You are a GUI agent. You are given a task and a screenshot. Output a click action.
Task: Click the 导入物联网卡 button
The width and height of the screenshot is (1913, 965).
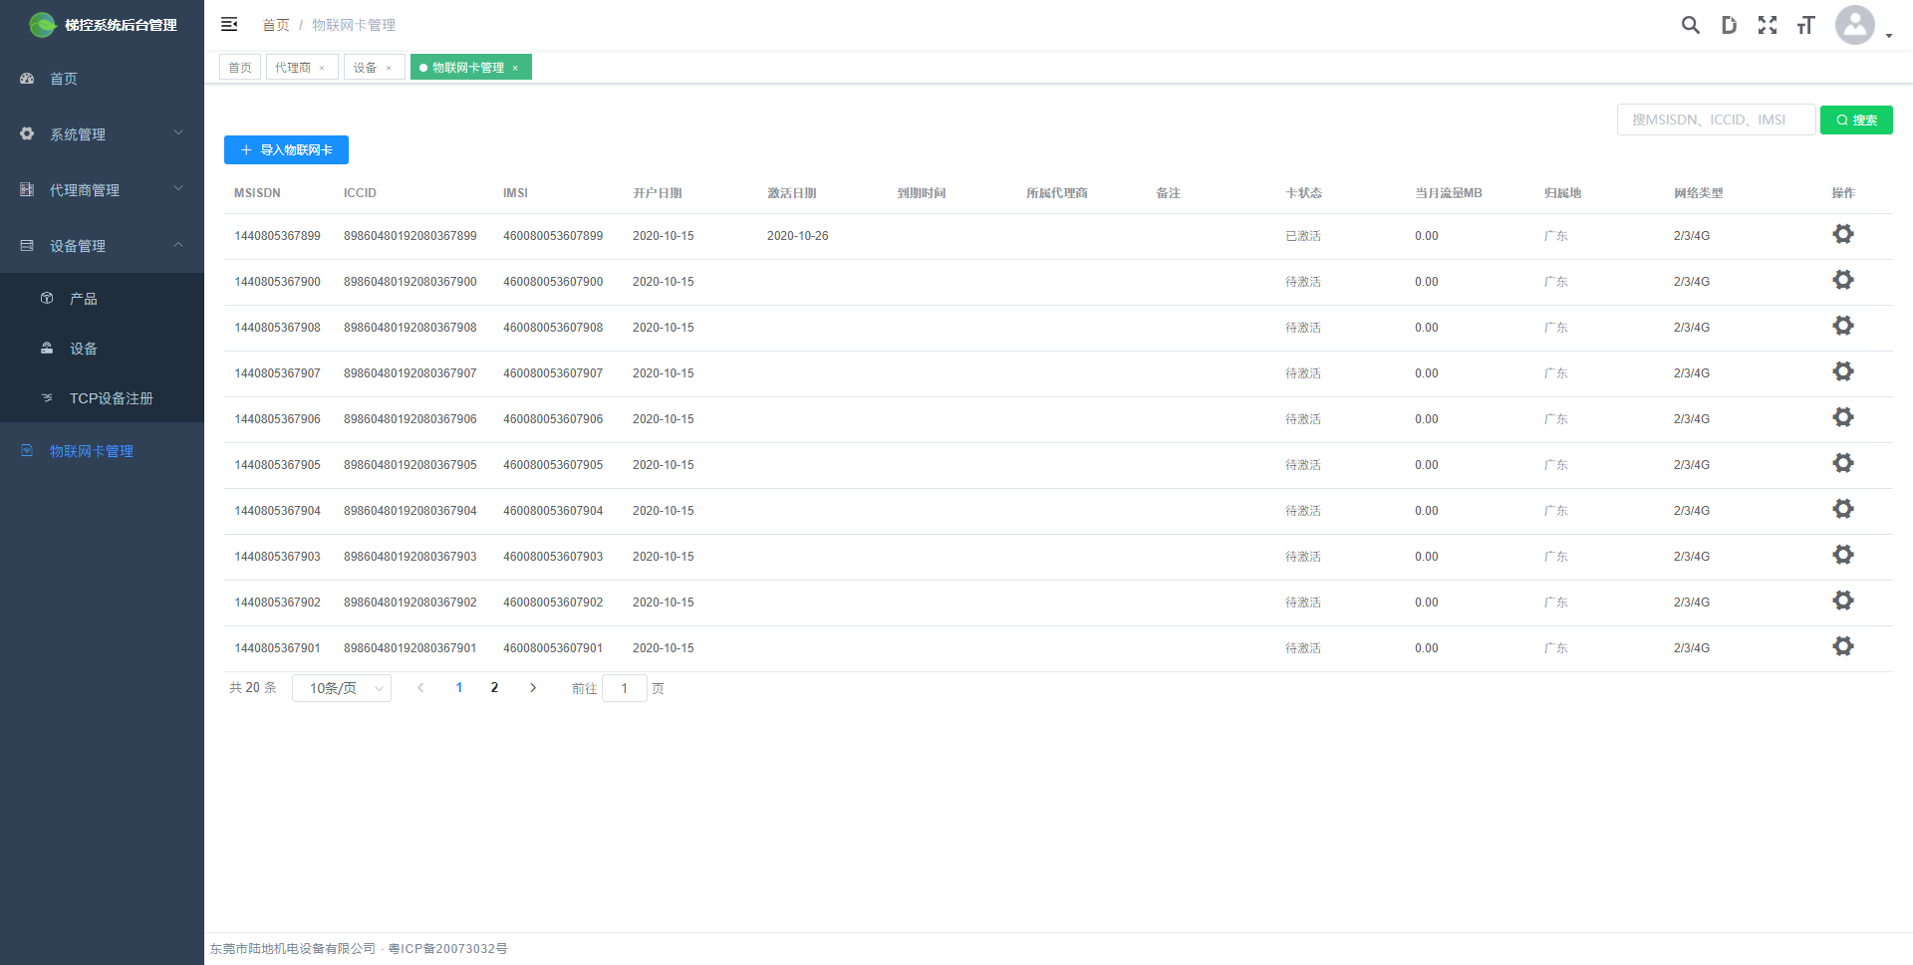pyautogui.click(x=286, y=150)
